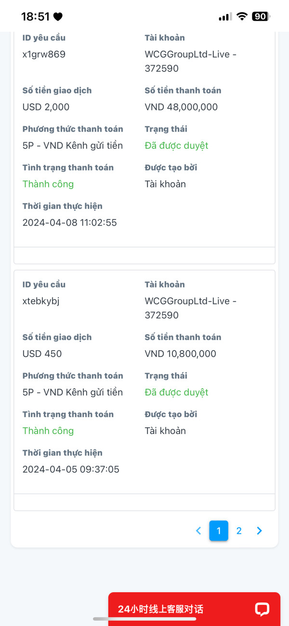
Task: Open the live chat speech bubble icon
Action: (262, 609)
